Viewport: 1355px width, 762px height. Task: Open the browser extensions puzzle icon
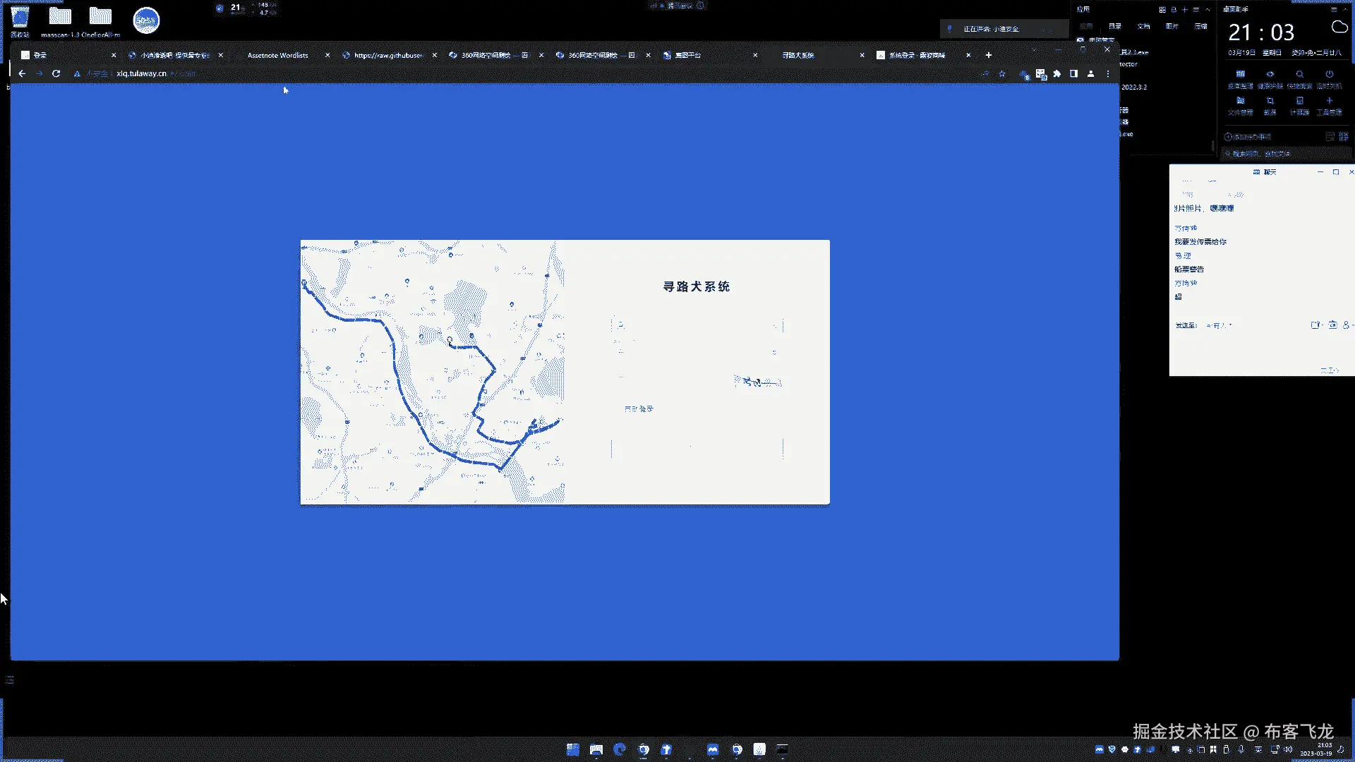click(1056, 73)
